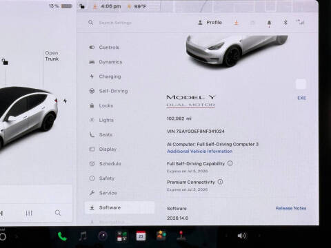Screen dimensions: 331x248
Task: Tap the speaker volume icon
Action: tap(242, 236)
